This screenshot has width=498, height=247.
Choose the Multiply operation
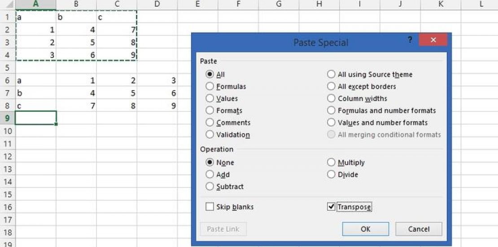point(331,163)
